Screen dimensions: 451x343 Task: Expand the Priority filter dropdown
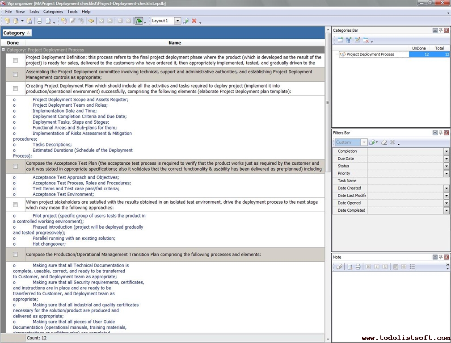(446, 173)
